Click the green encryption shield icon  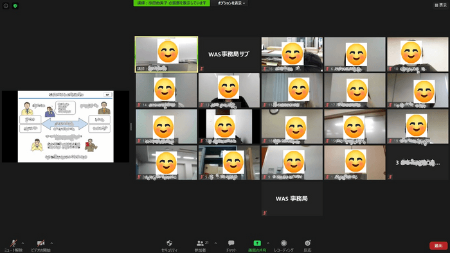[x=15, y=5]
